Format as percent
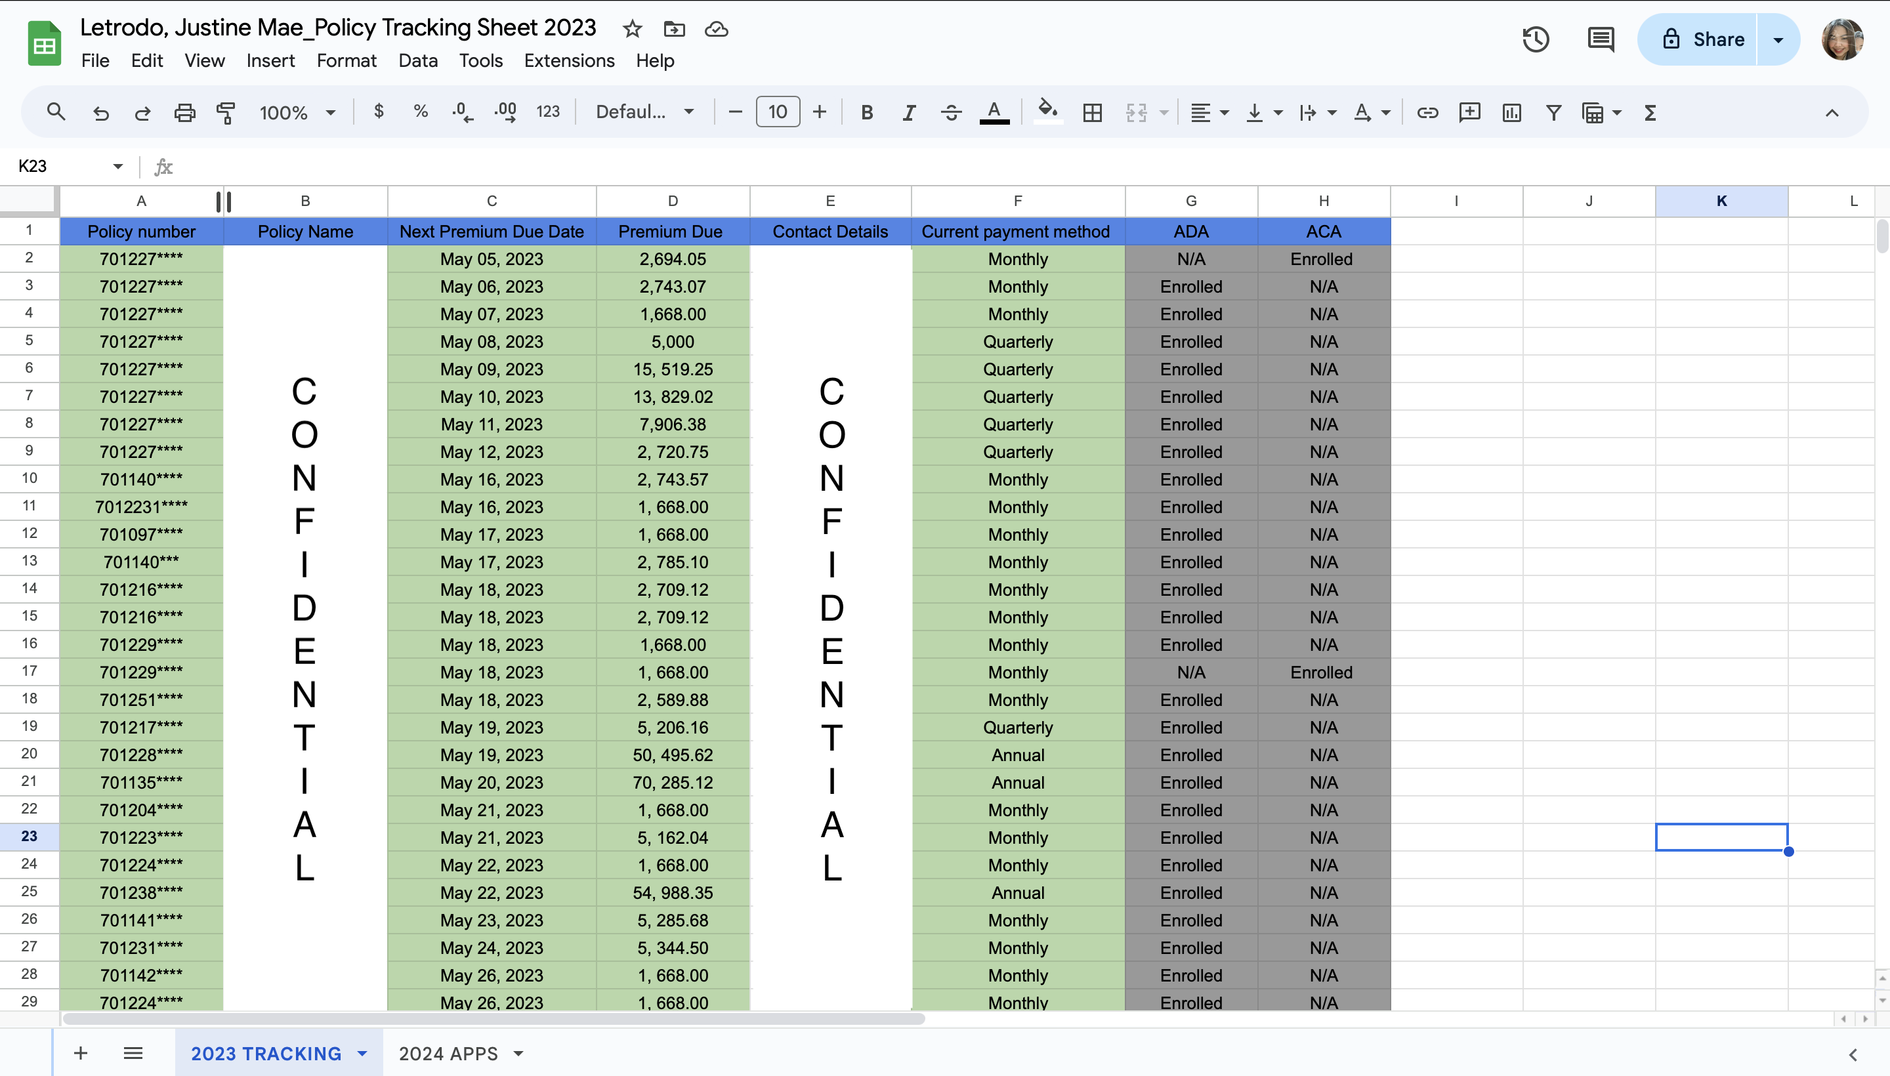The image size is (1890, 1076). [421, 112]
